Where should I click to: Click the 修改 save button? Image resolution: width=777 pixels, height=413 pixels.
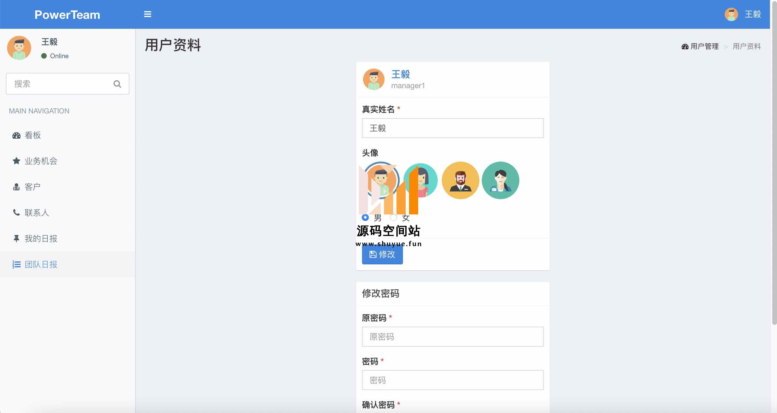click(382, 255)
